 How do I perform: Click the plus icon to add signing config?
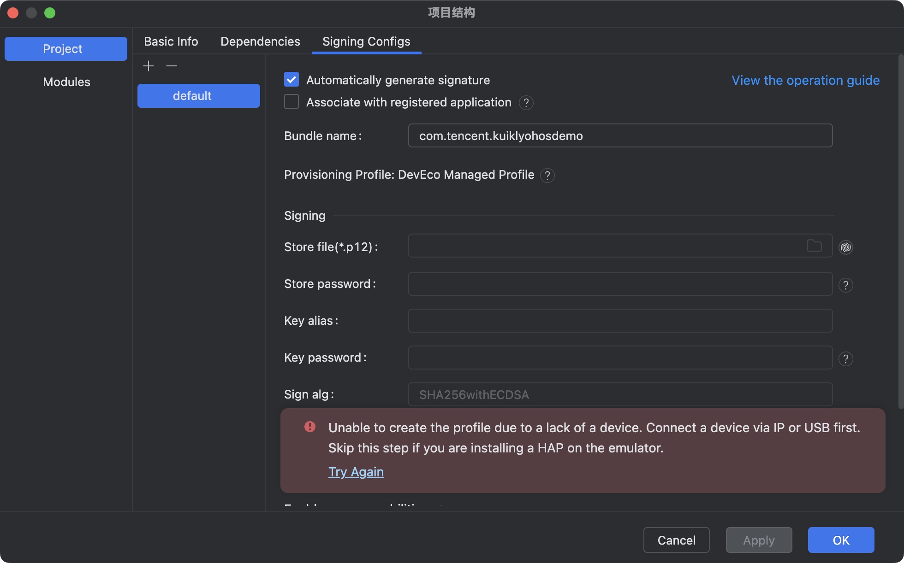pos(149,66)
